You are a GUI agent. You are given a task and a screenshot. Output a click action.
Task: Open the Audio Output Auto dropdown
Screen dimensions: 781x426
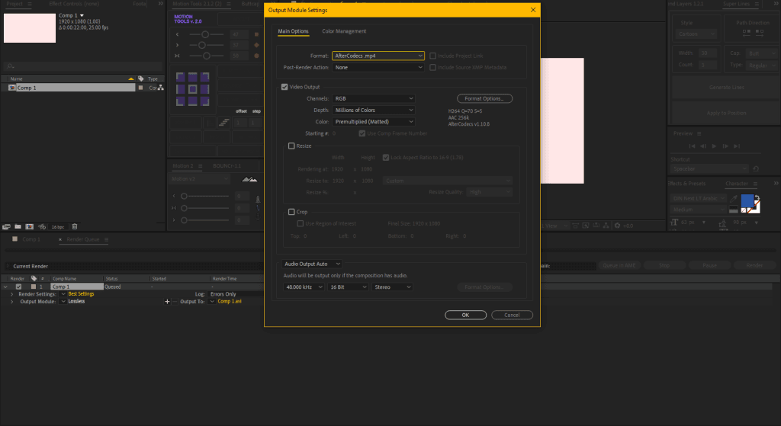click(312, 264)
